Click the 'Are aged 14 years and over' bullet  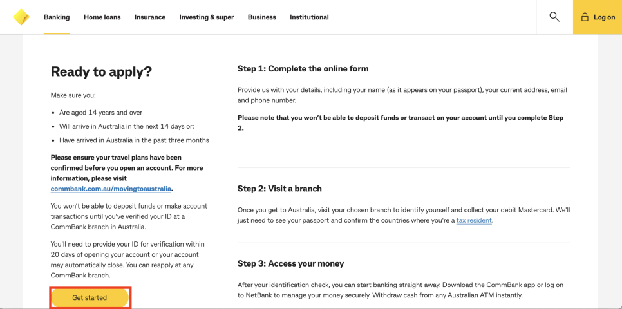click(x=100, y=113)
